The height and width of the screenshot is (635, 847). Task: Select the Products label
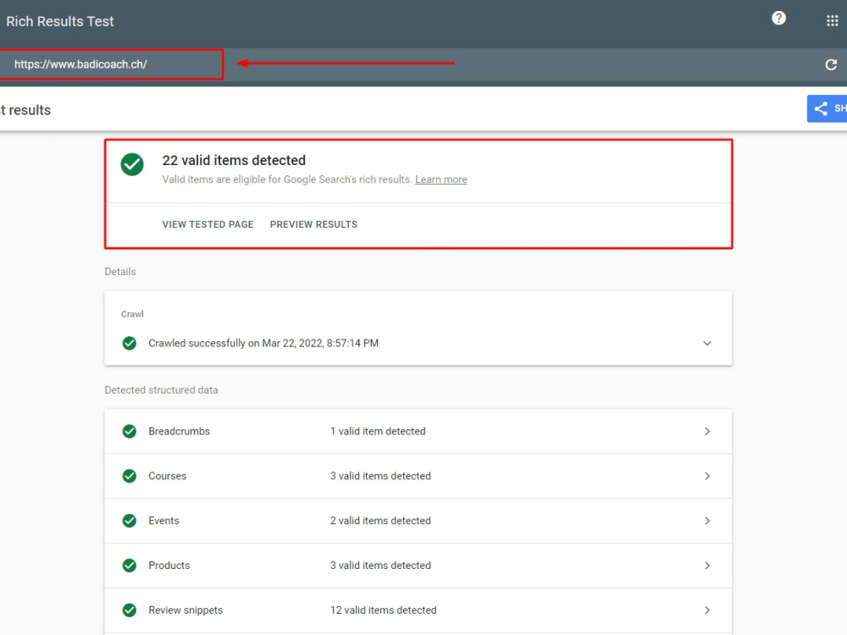(x=169, y=566)
